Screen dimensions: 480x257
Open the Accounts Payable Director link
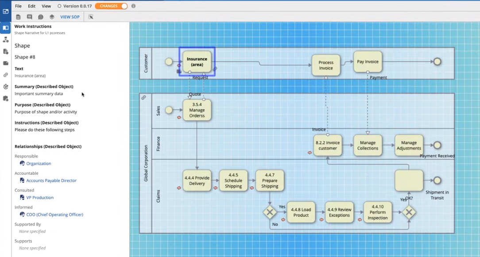point(51,181)
